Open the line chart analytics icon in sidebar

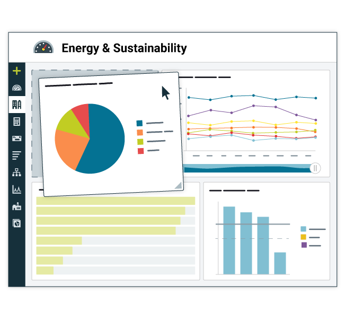click(17, 189)
